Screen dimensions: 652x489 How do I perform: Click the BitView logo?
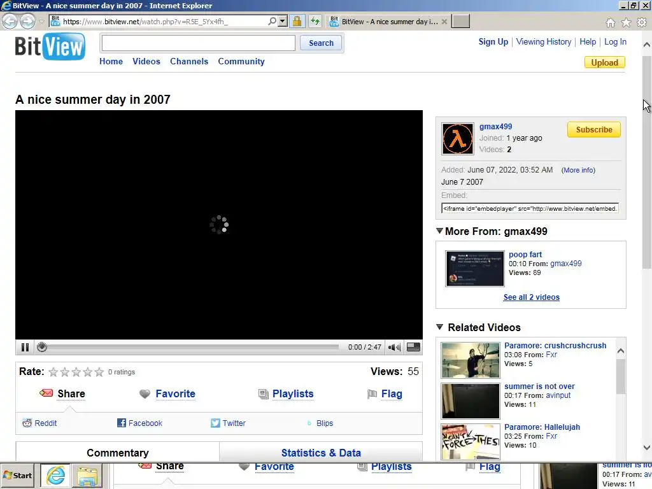[x=50, y=46]
